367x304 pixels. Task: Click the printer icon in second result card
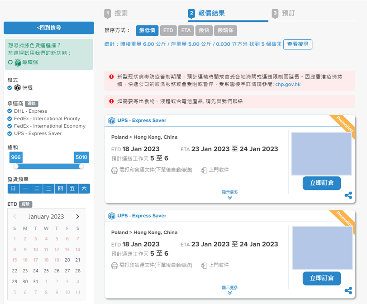pos(114,266)
